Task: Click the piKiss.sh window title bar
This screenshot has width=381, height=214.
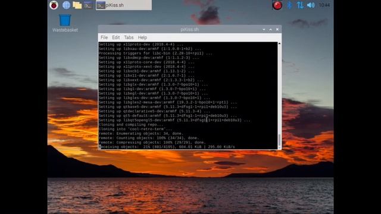Action: (189, 29)
